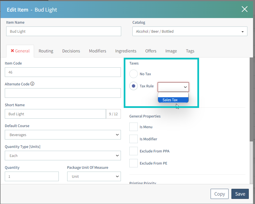Open the Quantity Type dropdown

click(x=63, y=156)
